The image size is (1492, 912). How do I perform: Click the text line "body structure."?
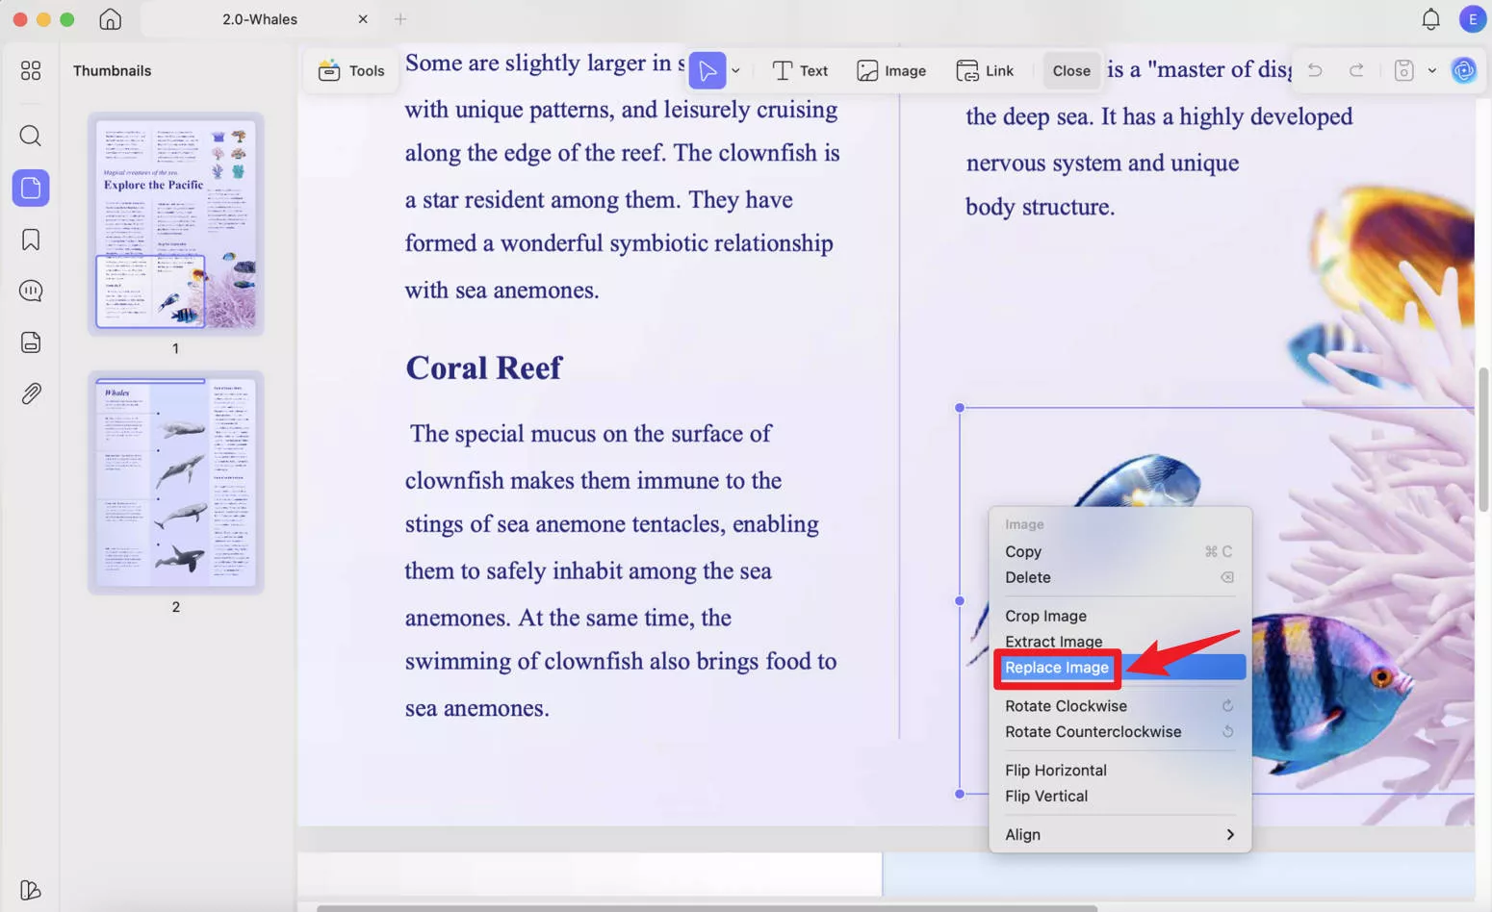coord(1040,207)
